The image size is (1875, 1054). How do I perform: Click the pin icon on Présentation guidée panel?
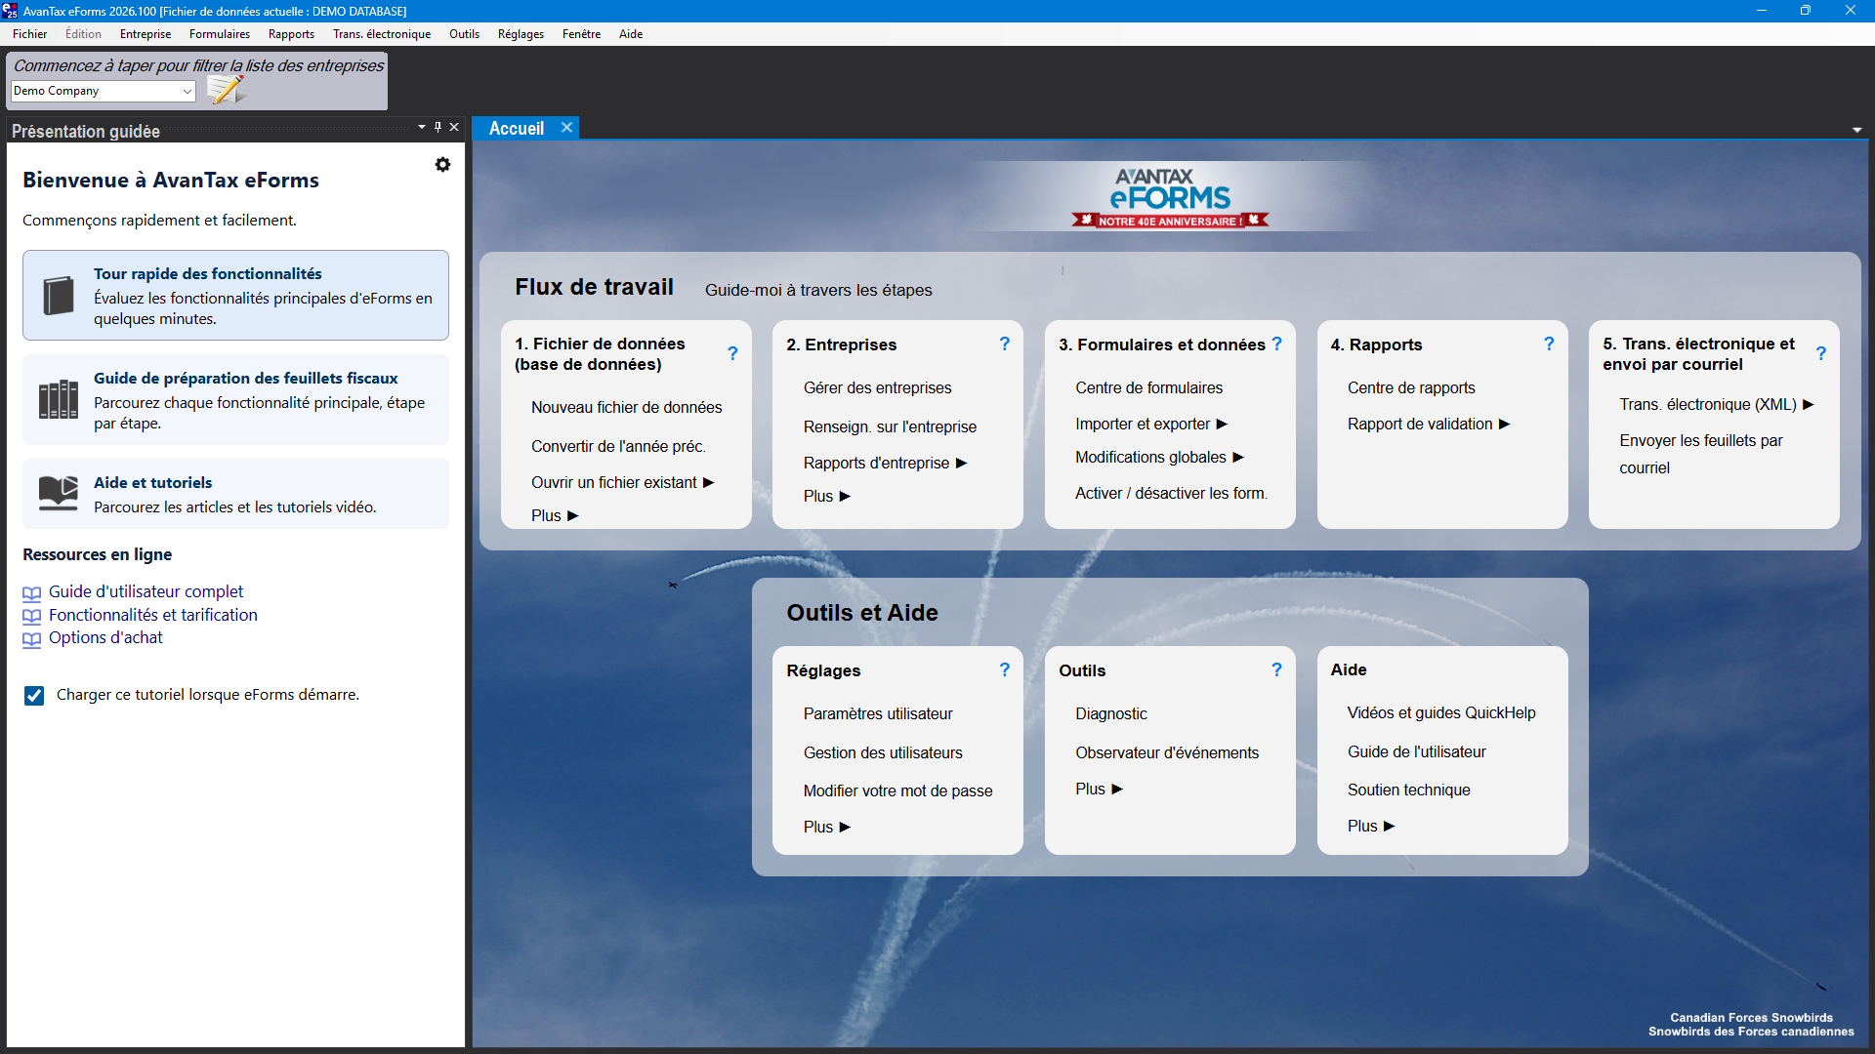[x=437, y=127]
